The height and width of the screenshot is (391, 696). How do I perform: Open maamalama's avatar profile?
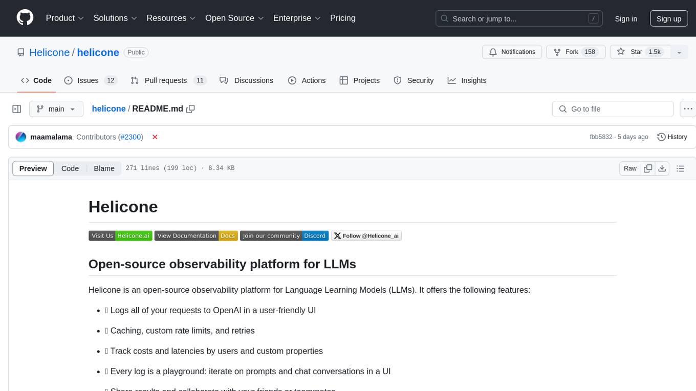point(21,137)
